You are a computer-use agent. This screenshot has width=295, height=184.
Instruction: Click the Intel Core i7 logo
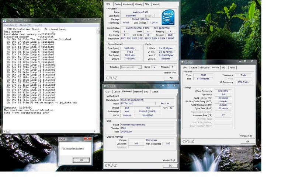click(168, 17)
